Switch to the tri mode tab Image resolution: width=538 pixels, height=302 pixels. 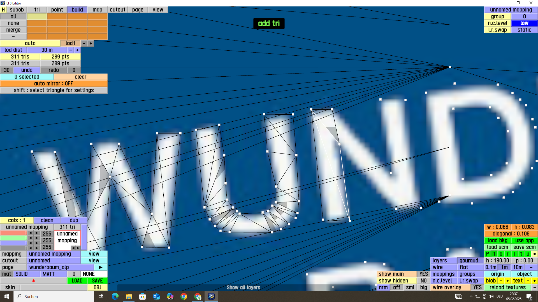[x=37, y=10]
